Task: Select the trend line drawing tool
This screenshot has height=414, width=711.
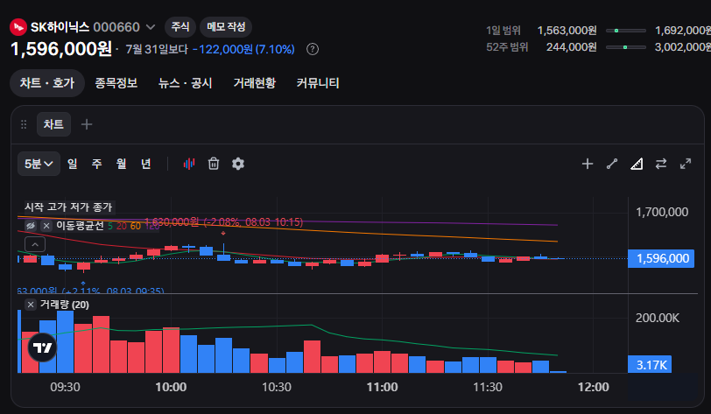Action: [x=612, y=164]
